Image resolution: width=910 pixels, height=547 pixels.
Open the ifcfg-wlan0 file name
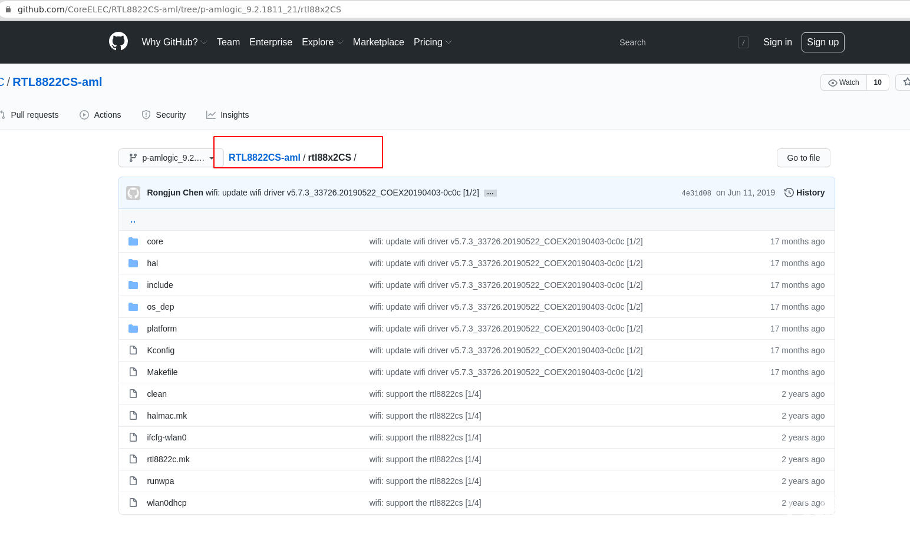(167, 437)
